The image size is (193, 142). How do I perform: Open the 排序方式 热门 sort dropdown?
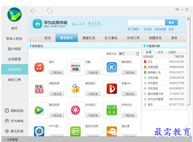click(x=128, y=53)
